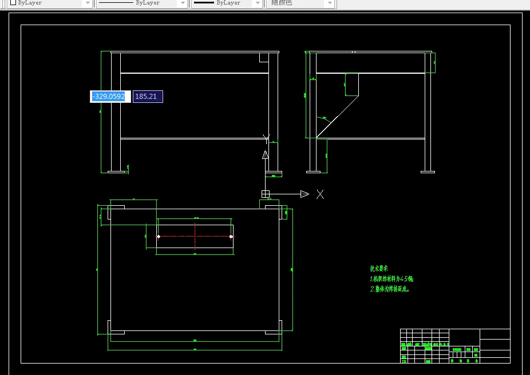Click the X axis label of the UCS icon
This screenshot has width=530, height=375.
click(320, 194)
